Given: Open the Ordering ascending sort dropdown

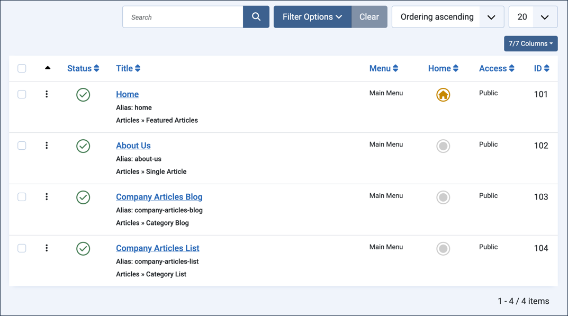Looking at the screenshot, I should coord(448,16).
